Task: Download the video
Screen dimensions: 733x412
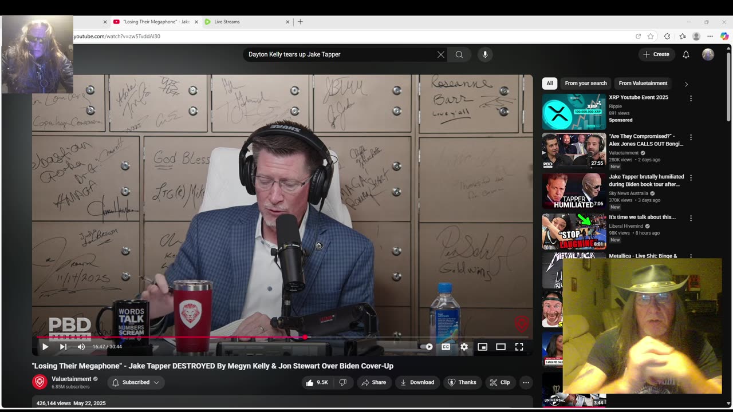Action: pyautogui.click(x=417, y=382)
